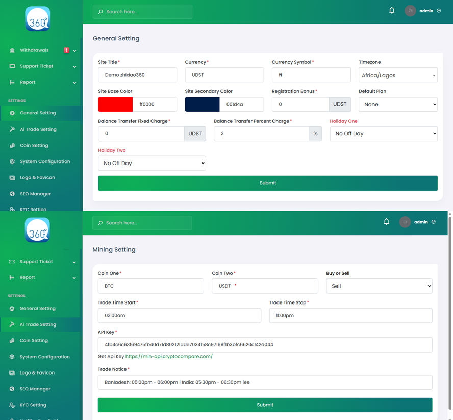The image size is (453, 420).
Task: Click the red alert badge beside Withdrawals
Action: [66, 50]
